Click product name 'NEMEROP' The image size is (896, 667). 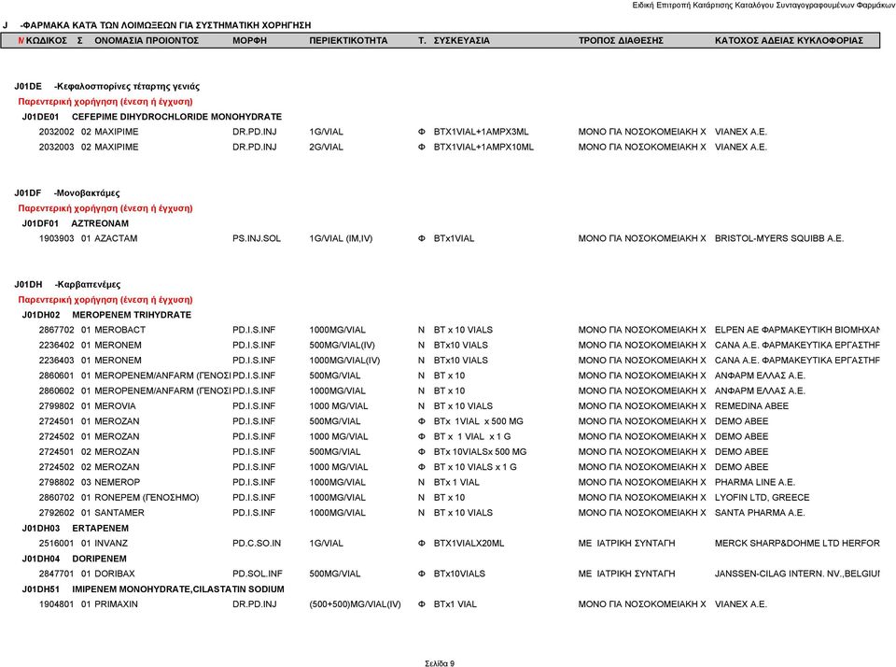(x=118, y=482)
